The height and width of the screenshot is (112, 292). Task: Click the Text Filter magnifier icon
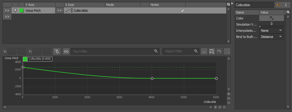(156, 51)
